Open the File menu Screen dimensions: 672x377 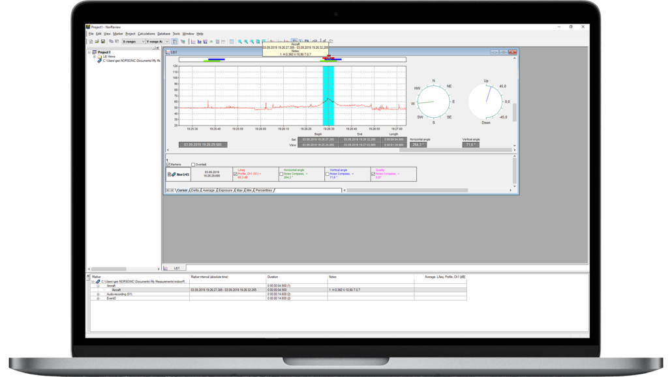click(91, 34)
